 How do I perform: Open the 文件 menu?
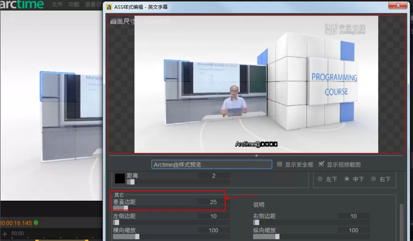coord(57,5)
